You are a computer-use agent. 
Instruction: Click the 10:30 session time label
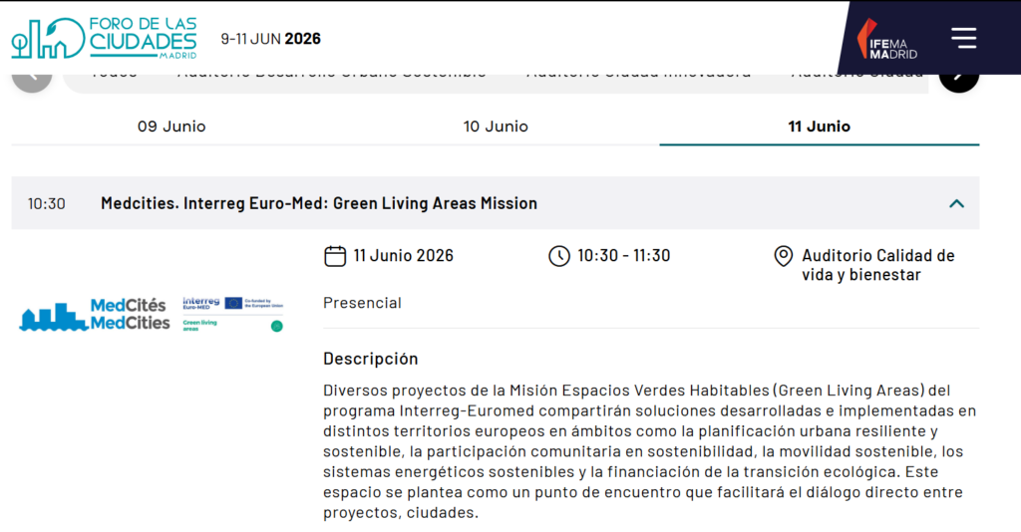46,203
